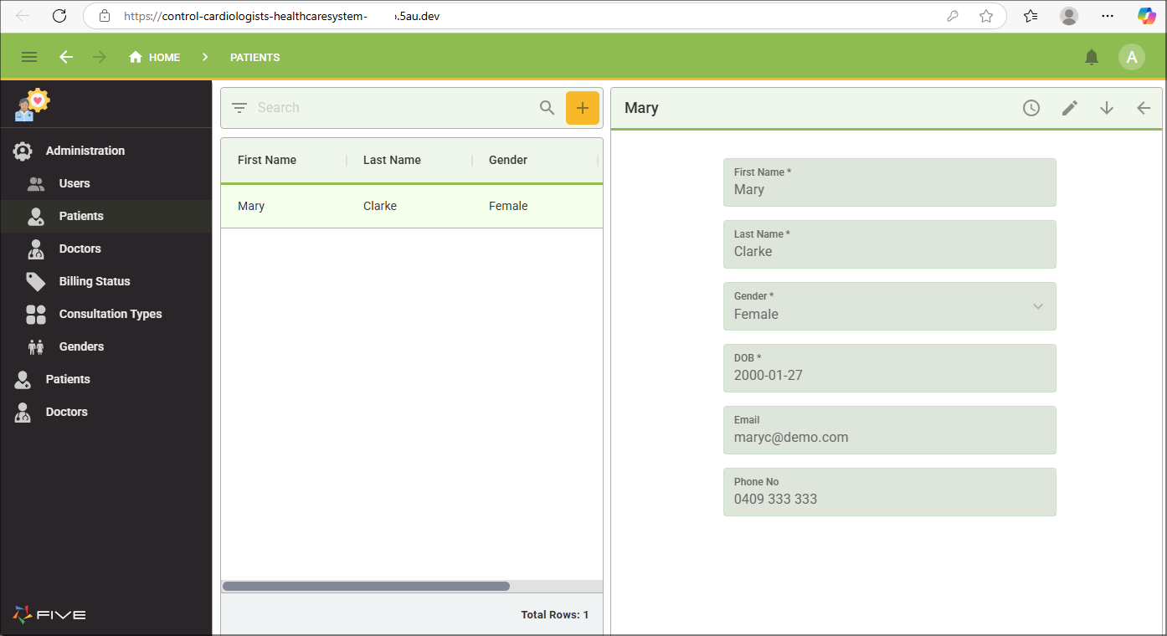Click 'Total Rows: 1' footer text

pyautogui.click(x=554, y=615)
